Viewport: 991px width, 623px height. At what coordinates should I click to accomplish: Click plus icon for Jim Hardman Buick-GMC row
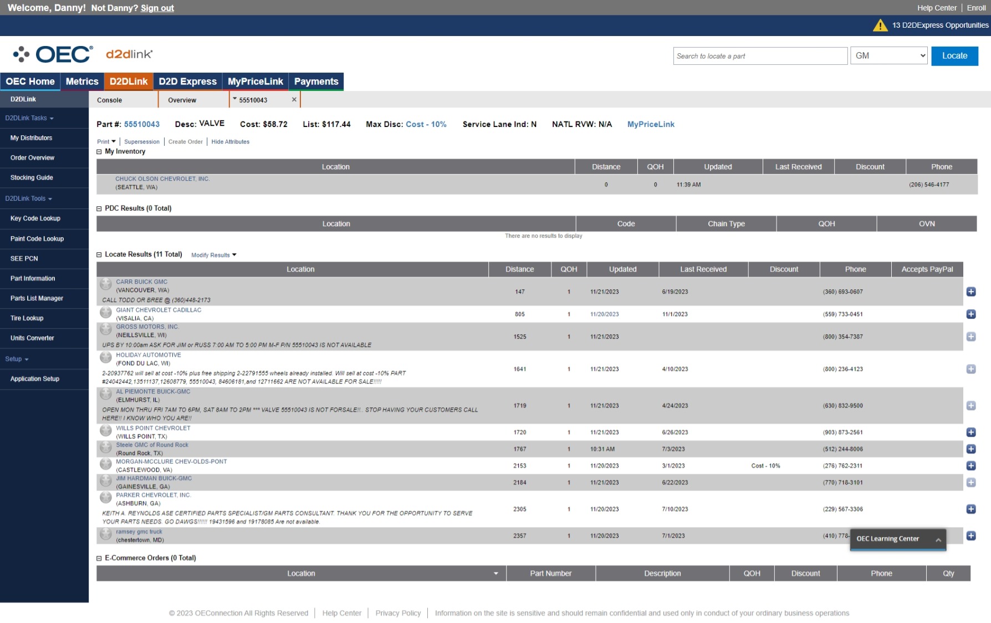point(971,483)
